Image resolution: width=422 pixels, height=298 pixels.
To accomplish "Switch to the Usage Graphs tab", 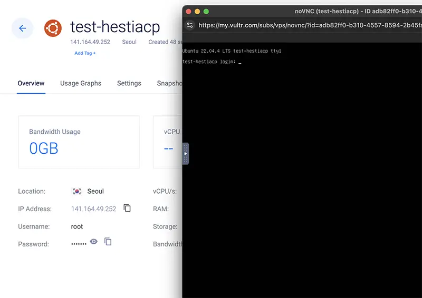I will [81, 83].
